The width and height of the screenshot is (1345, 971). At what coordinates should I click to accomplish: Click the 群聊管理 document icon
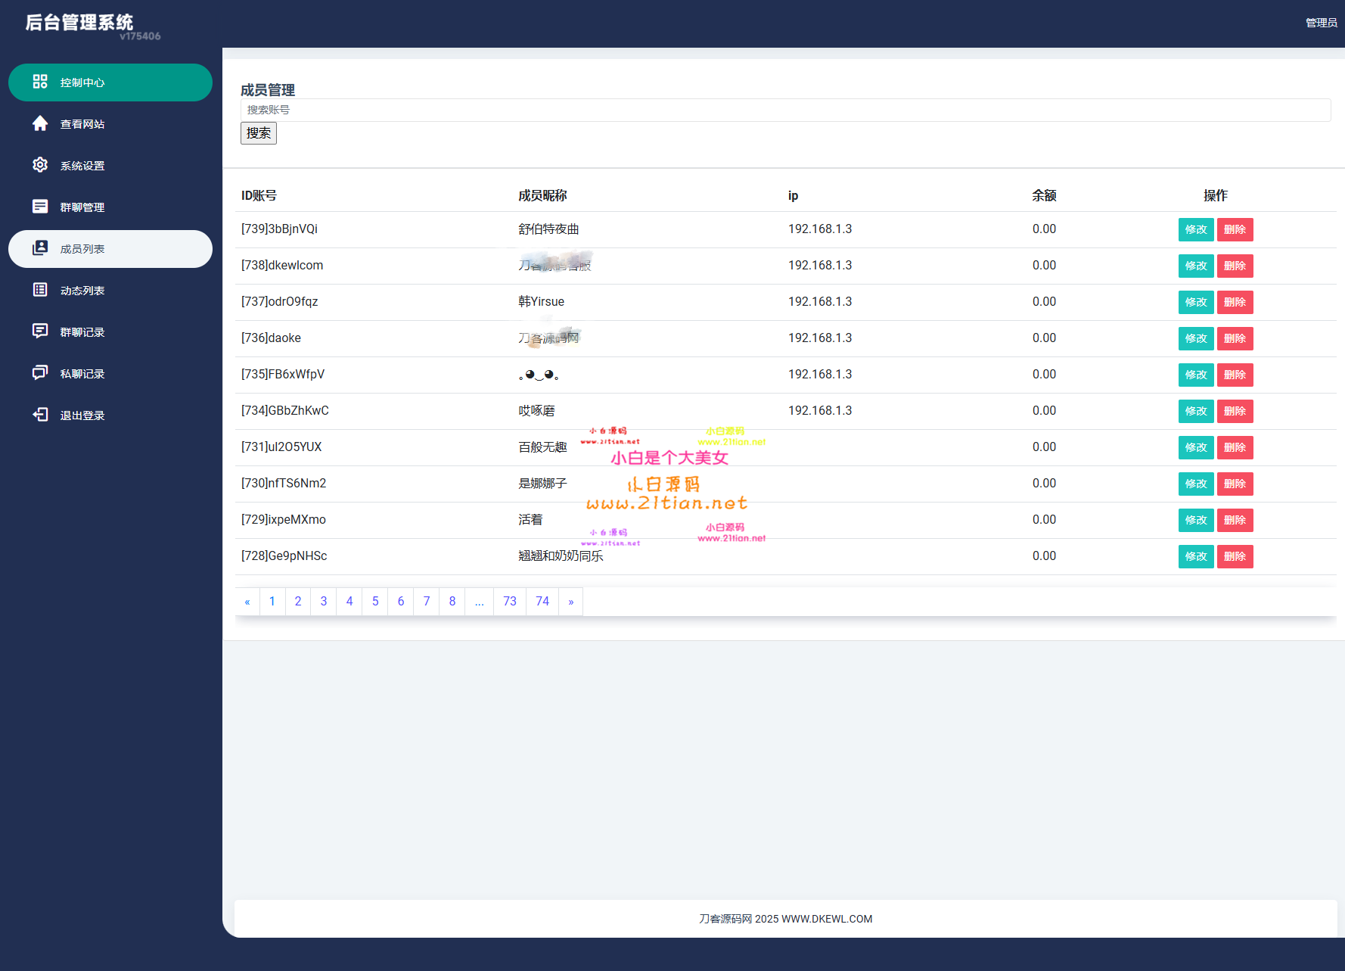pyautogui.click(x=40, y=206)
